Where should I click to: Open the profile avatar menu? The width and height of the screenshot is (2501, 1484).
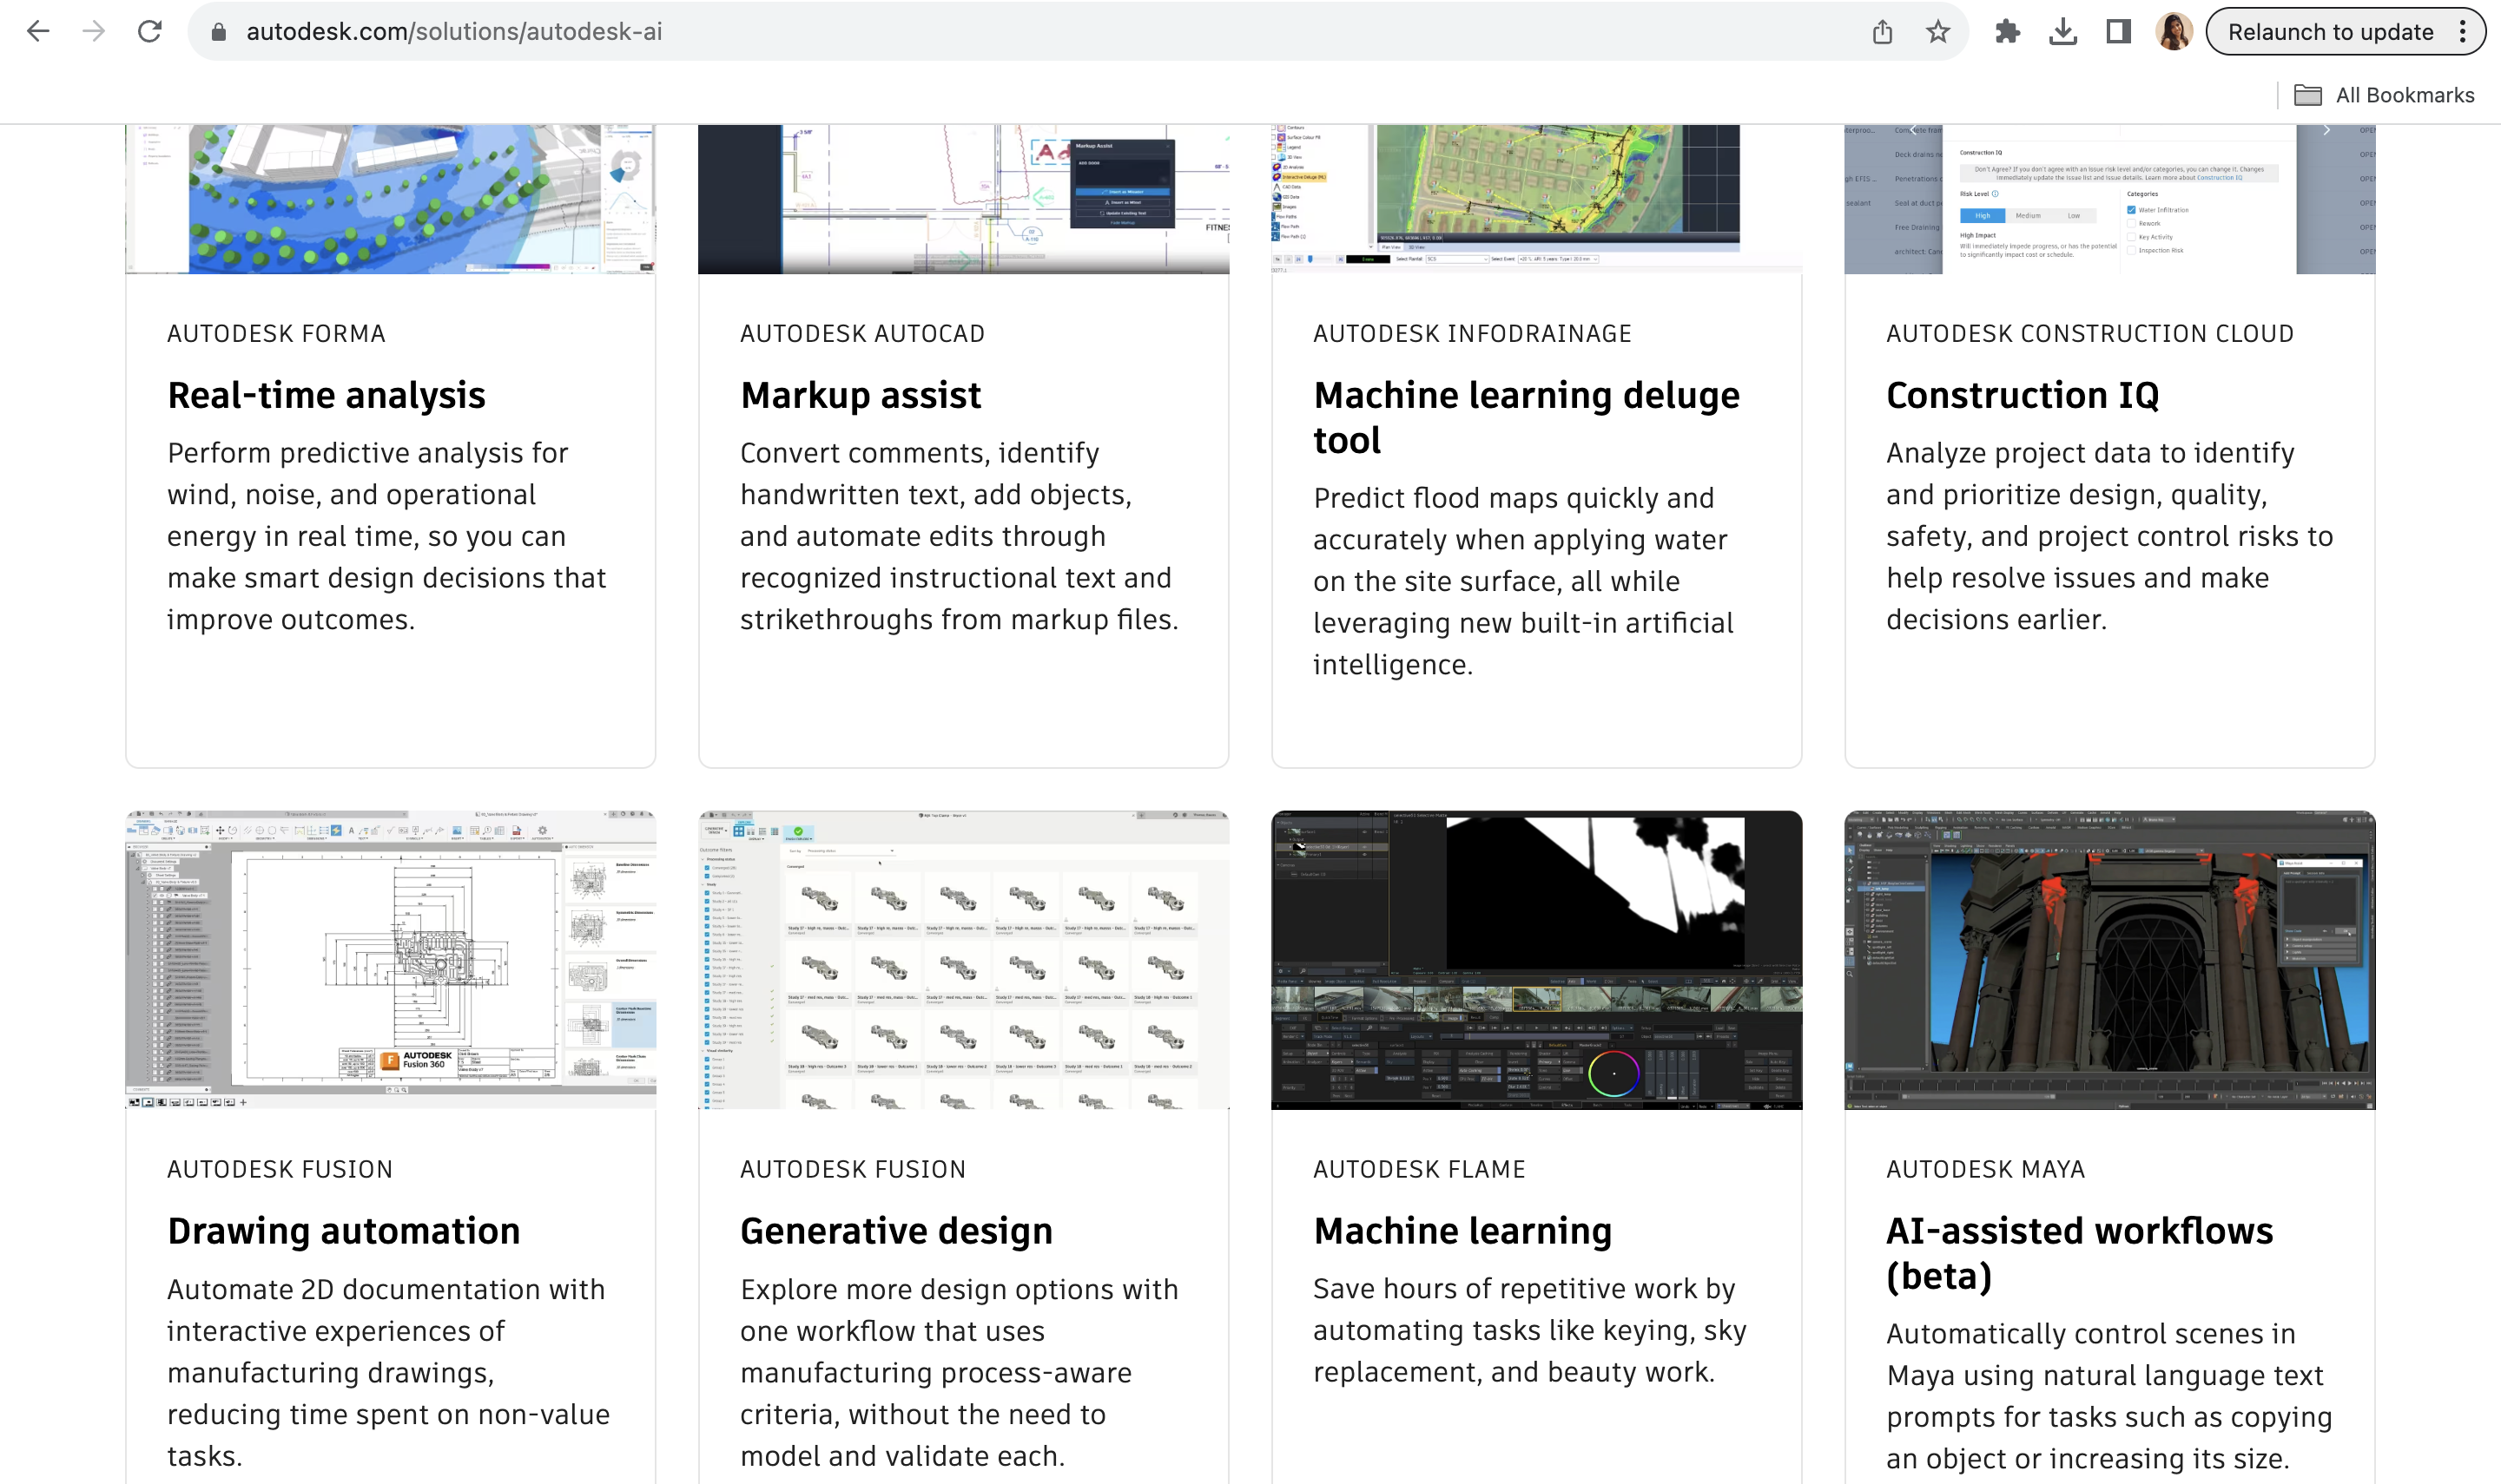(2173, 32)
